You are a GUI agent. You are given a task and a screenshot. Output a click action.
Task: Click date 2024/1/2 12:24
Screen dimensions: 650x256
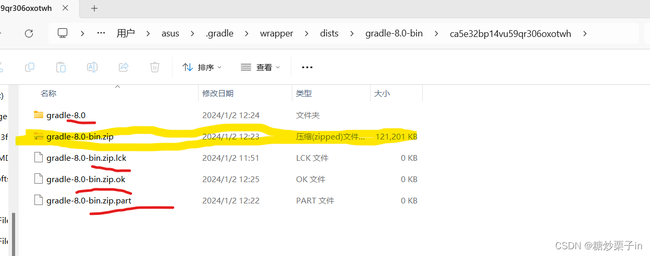(x=231, y=115)
